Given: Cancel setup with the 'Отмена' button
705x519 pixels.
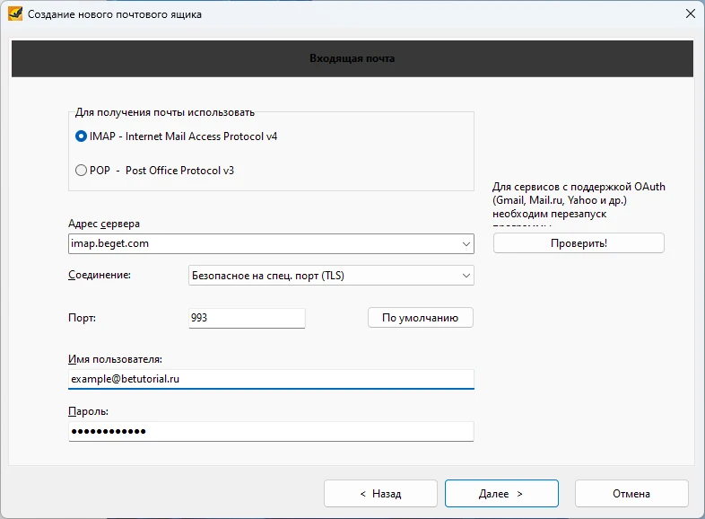Looking at the screenshot, I should 631,494.
